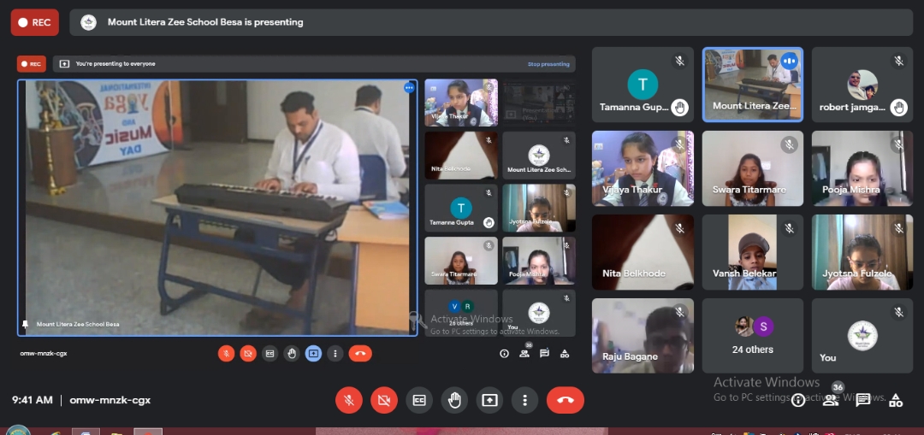Viewport: 924px width, 435px height.
Task: Select the Vansh Belekar video tile
Action: 753,252
